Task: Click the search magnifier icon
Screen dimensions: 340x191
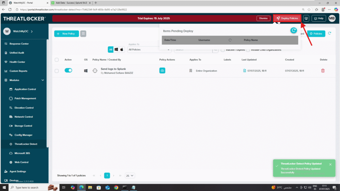Action: coord(215,50)
